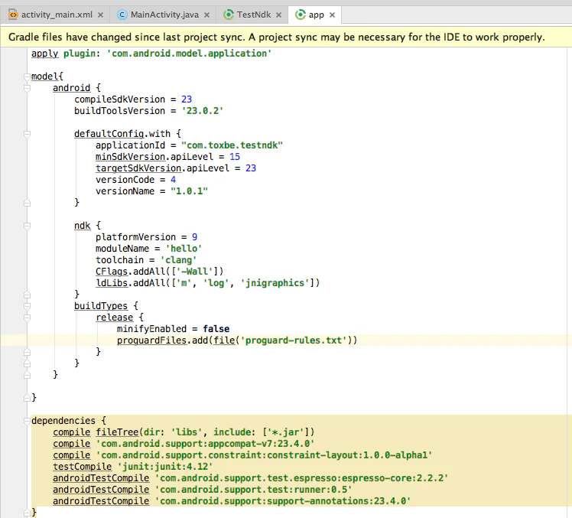This screenshot has height=518, width=572.
Task: Click the Gradle icon on app tab
Action: [x=301, y=15]
